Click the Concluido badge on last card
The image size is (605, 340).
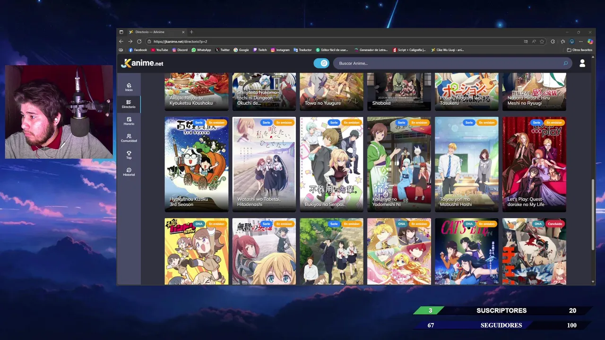pyautogui.click(x=555, y=224)
